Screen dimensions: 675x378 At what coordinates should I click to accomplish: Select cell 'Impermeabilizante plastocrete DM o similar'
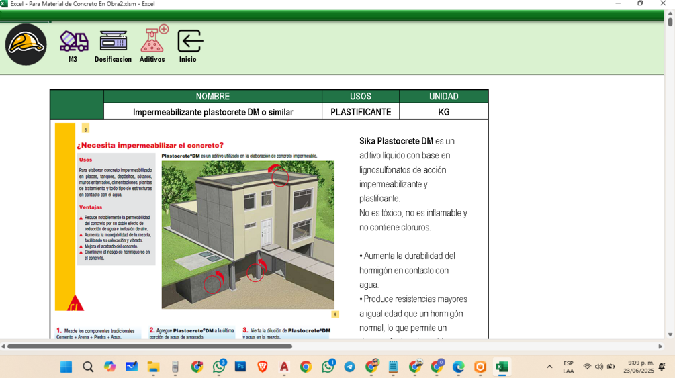pos(213,112)
